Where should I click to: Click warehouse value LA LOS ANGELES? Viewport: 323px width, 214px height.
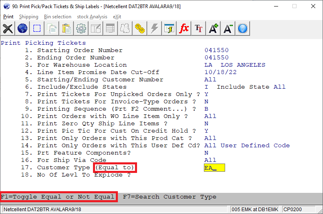point(235,65)
